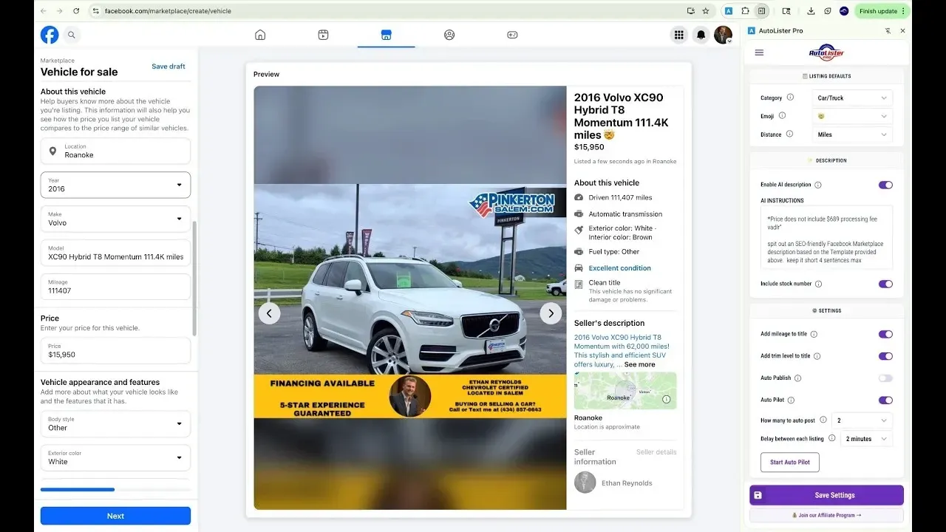Click the next photo arrow on vehicle preview
This screenshot has width=946, height=532.
coord(551,313)
